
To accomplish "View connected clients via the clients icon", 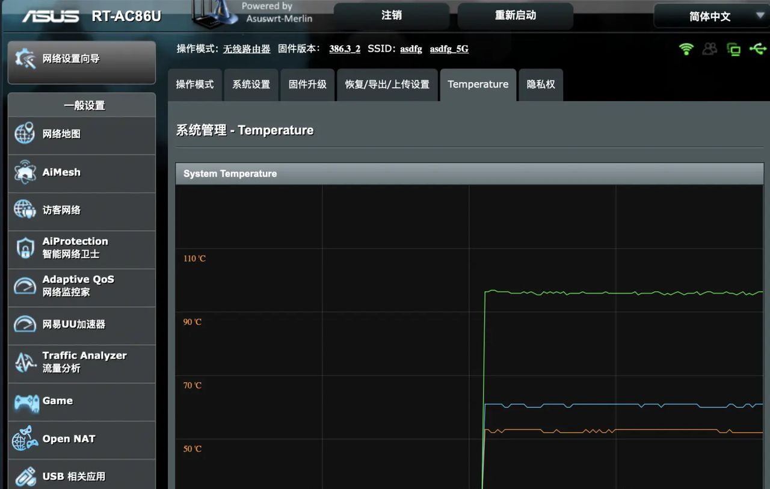I will (709, 49).
